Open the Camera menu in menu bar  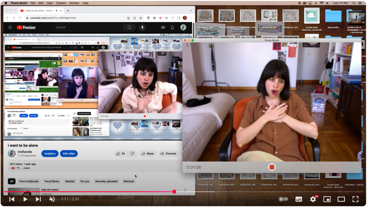[61, 3]
